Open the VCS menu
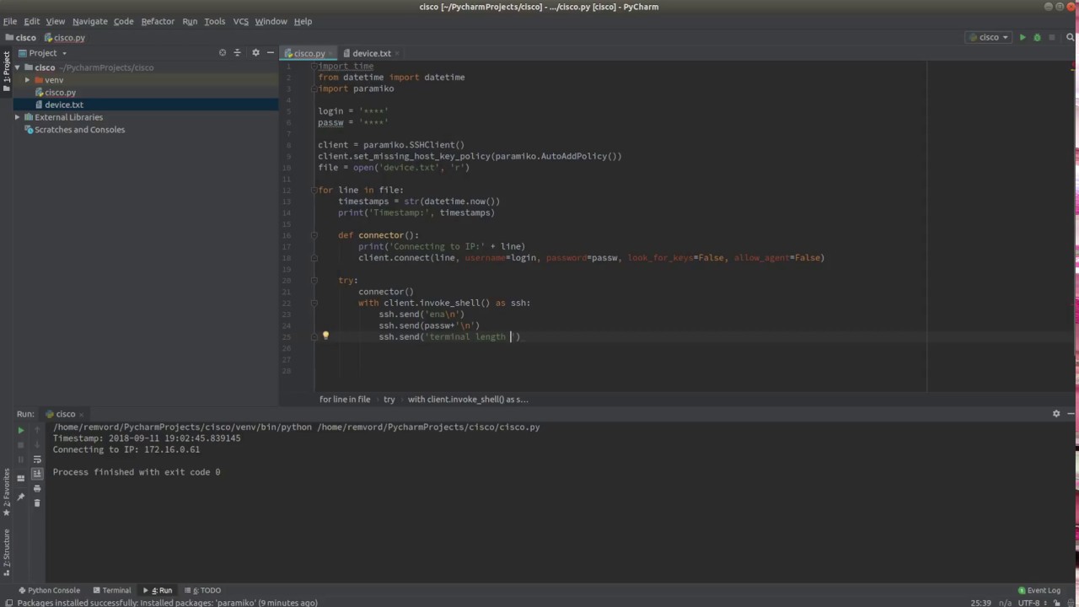Viewport: 1079px width, 607px height. (240, 21)
